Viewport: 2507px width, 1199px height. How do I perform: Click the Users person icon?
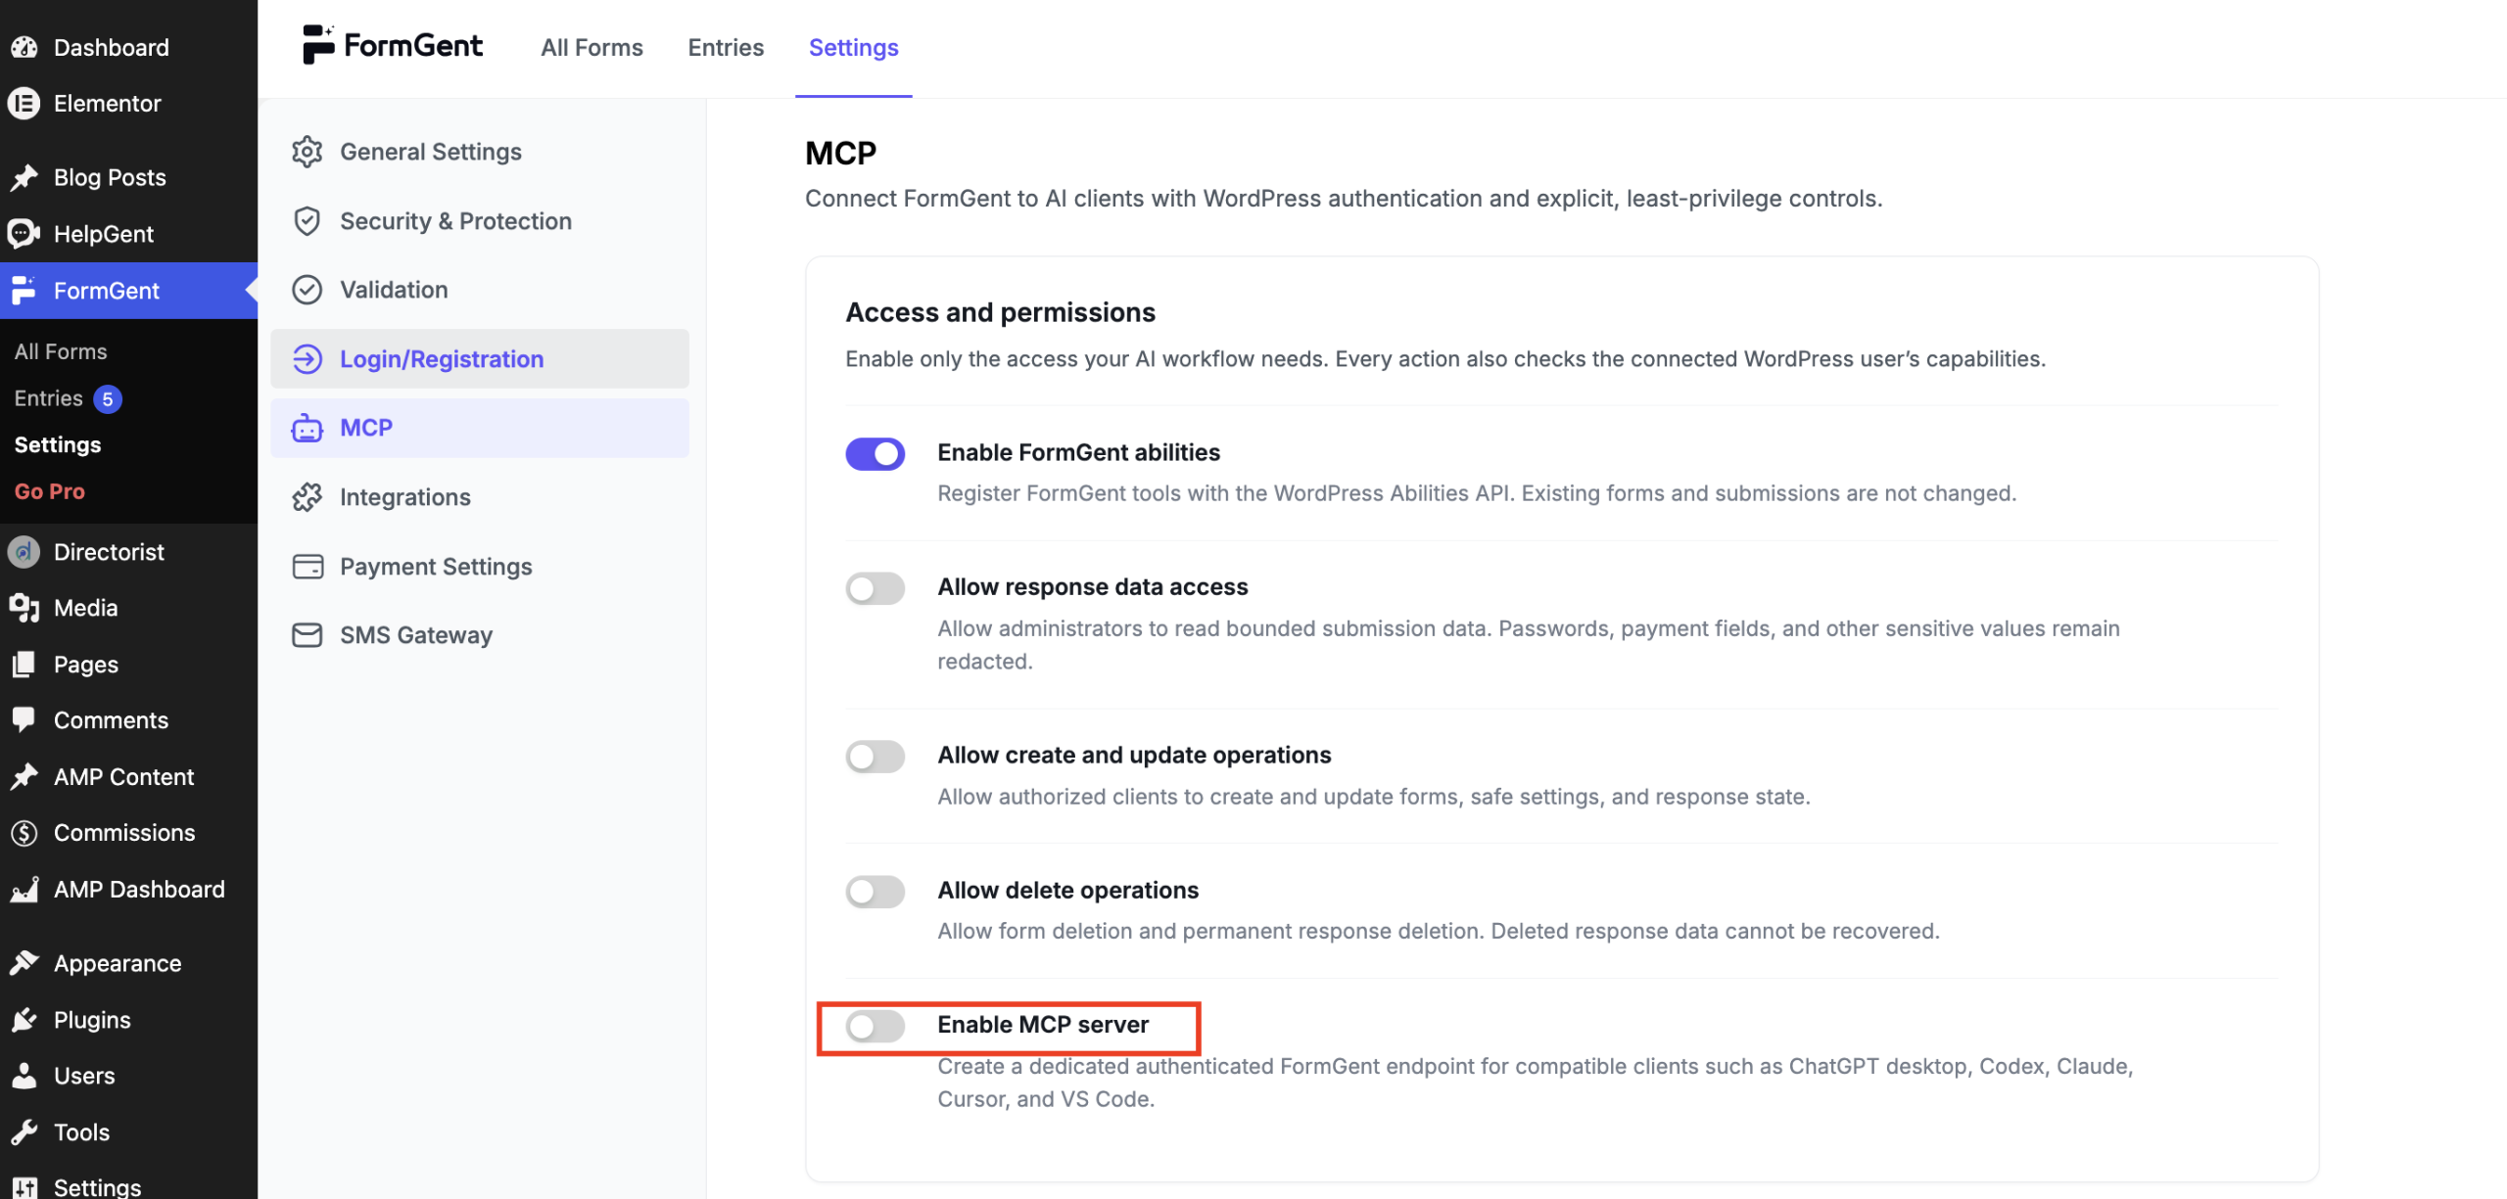click(x=24, y=1076)
